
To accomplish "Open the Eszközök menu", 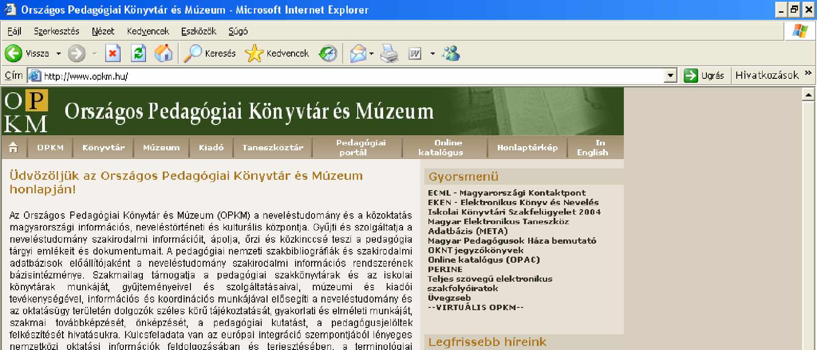I will click(x=199, y=31).
